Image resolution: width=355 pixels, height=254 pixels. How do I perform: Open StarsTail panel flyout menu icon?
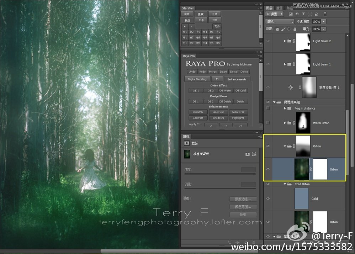259,8
